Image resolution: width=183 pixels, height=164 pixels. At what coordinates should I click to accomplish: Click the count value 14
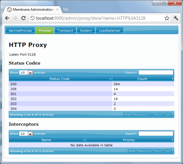[x=116, y=89]
